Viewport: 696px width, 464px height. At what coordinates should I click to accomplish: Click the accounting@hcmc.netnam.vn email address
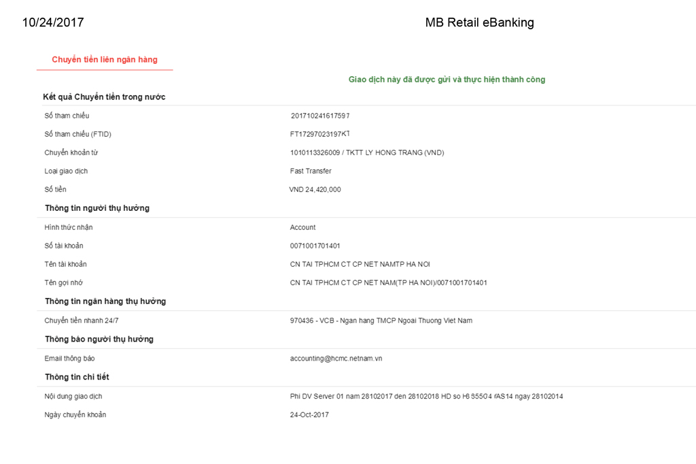click(x=336, y=359)
